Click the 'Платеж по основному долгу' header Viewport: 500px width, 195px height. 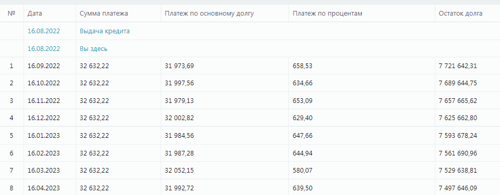209,14
